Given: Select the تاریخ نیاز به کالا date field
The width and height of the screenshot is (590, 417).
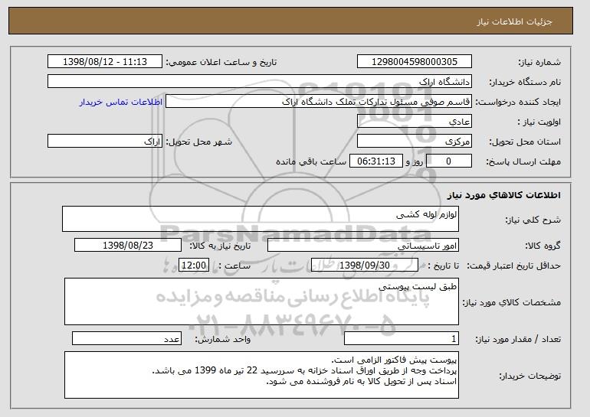Looking at the screenshot, I should coord(128,246).
